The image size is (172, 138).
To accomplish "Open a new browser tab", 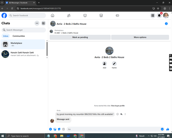I will 39,3.
